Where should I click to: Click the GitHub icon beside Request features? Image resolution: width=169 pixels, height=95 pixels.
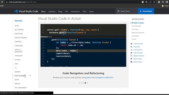point(132,56)
